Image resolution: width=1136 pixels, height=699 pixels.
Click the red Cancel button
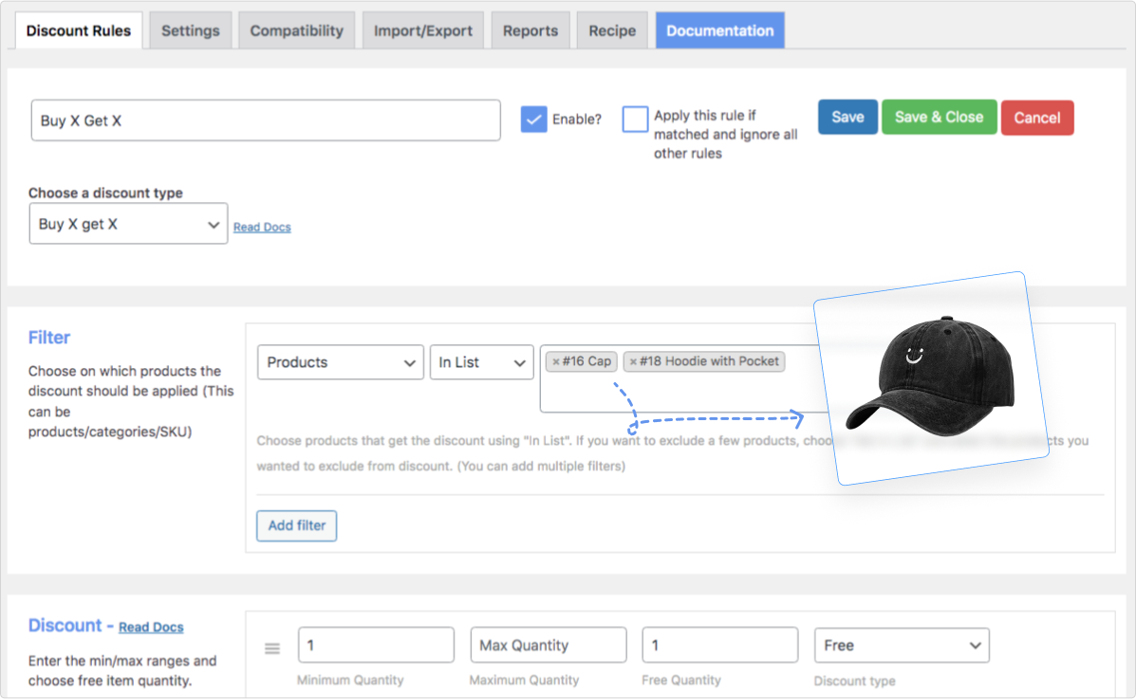tap(1036, 118)
